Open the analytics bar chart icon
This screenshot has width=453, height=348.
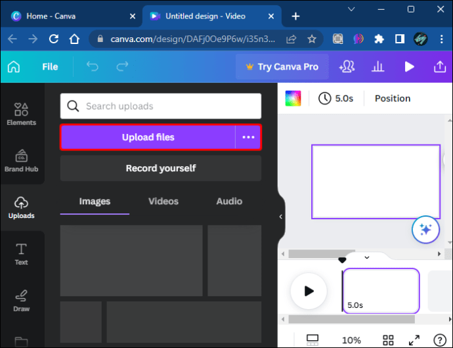pyautogui.click(x=378, y=66)
